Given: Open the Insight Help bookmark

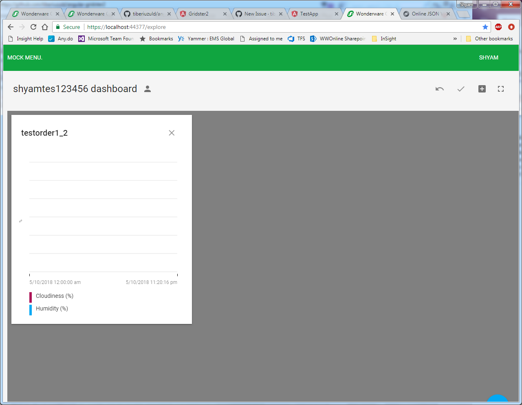Looking at the screenshot, I should tap(26, 39).
